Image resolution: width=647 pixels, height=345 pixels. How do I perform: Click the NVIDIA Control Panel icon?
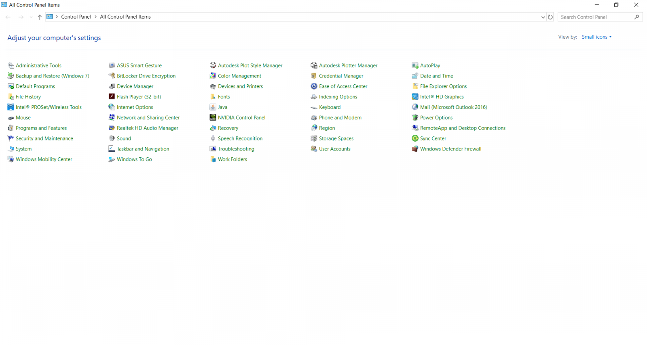(213, 117)
